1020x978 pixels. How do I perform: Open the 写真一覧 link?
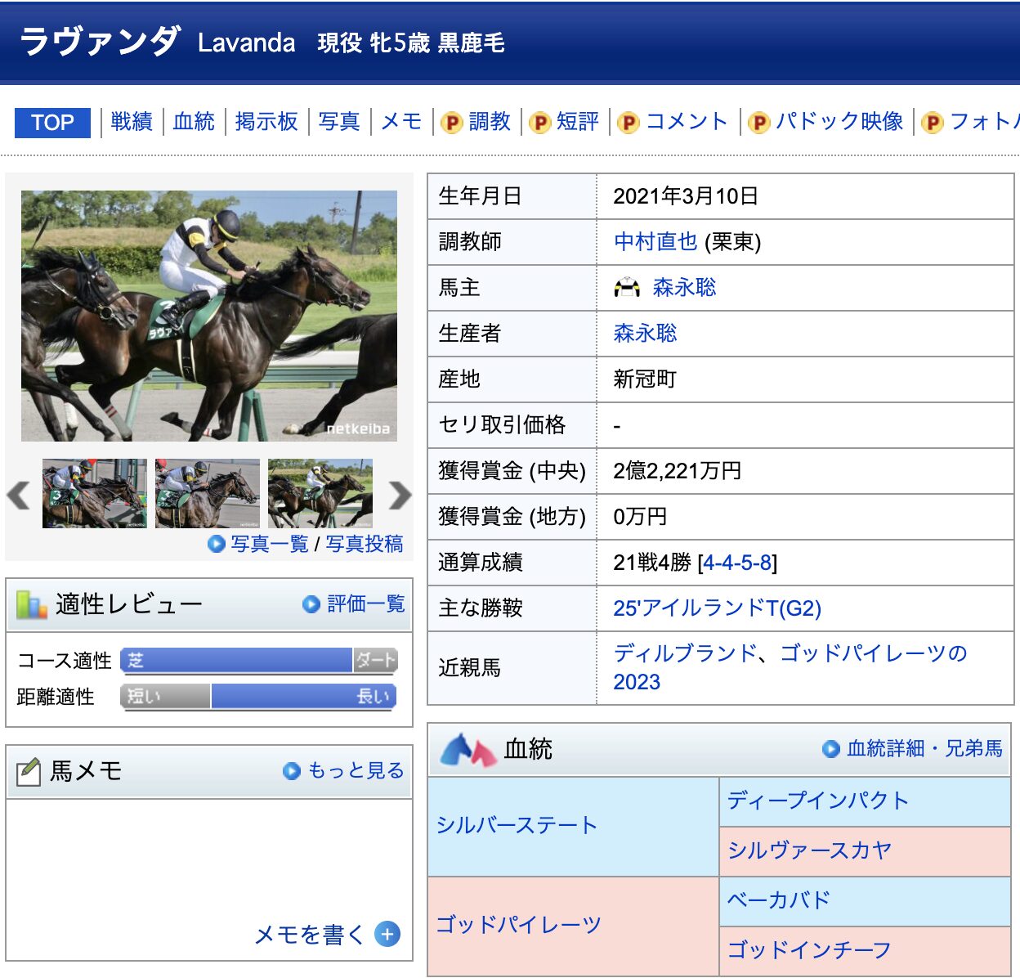pos(269,544)
